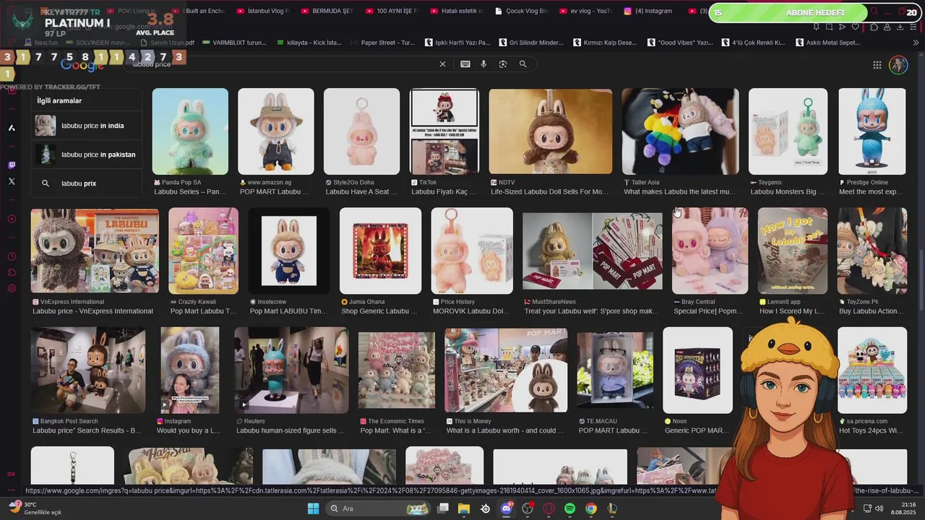Open the This is Money Labubu image
This screenshot has width=925, height=520.
pyautogui.click(x=506, y=370)
